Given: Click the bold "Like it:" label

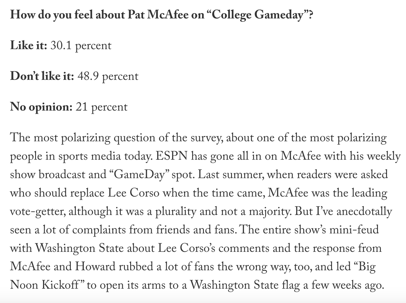Looking at the screenshot, I should click(x=28, y=46).
